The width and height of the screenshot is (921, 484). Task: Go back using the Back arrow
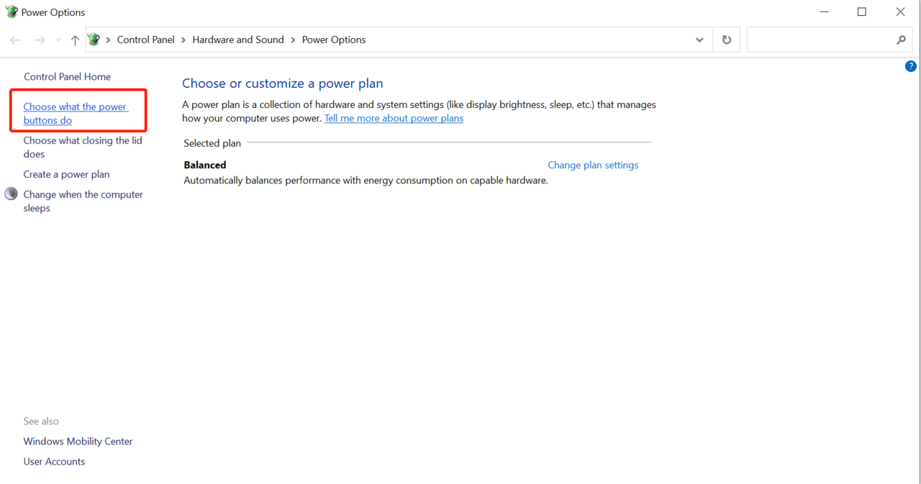coord(15,40)
